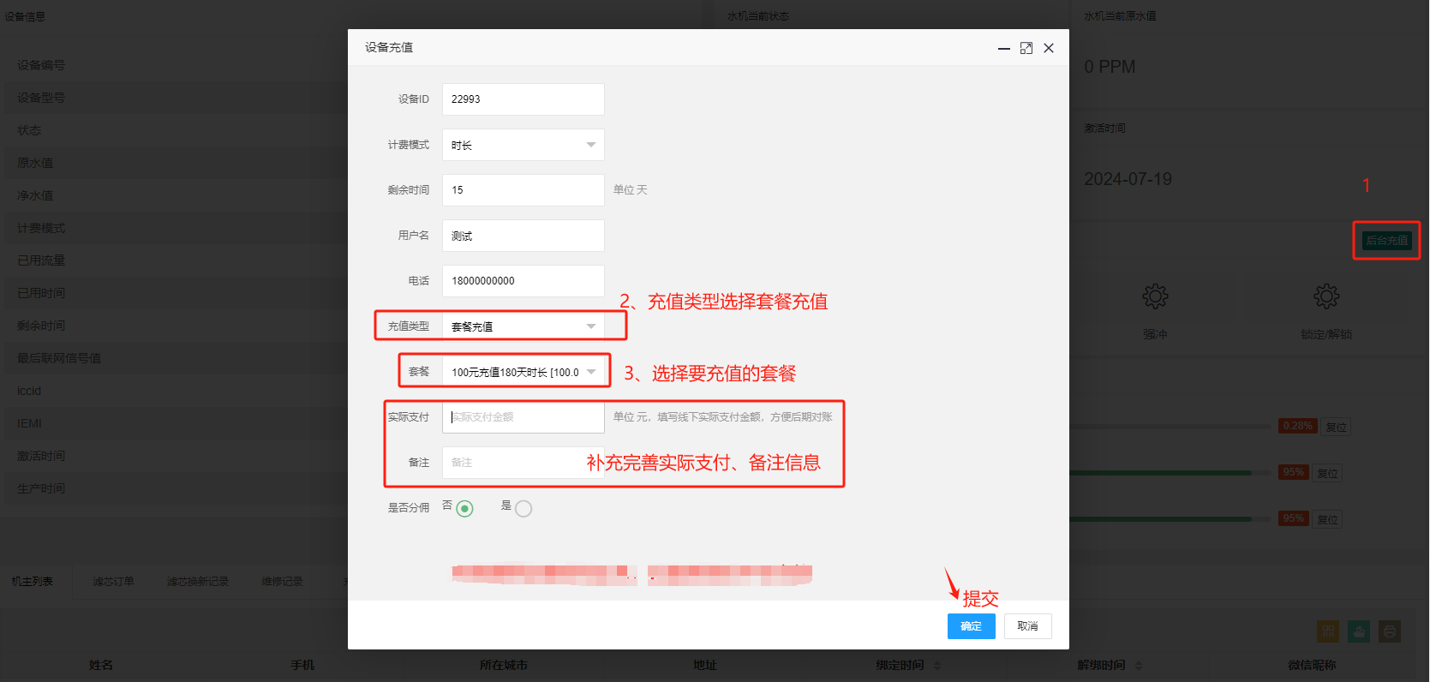Open the 计费模式 dropdown showing 时长
Image resolution: width=1430 pixels, height=682 pixels.
click(x=524, y=145)
